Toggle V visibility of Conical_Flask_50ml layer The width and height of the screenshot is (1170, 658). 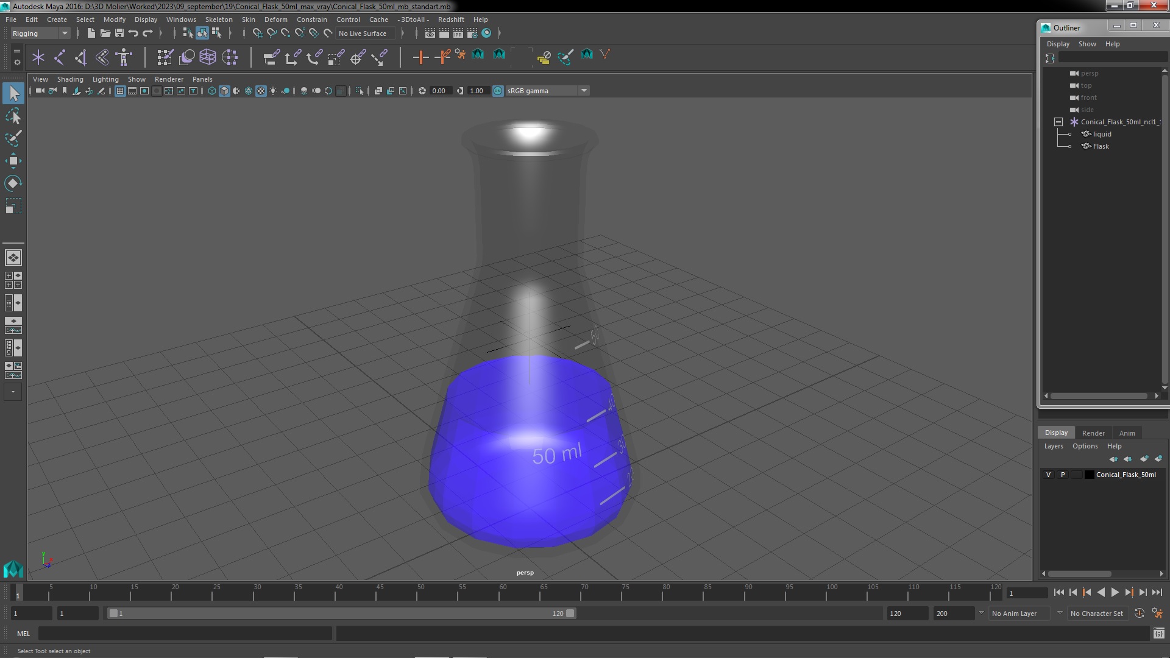1048,475
